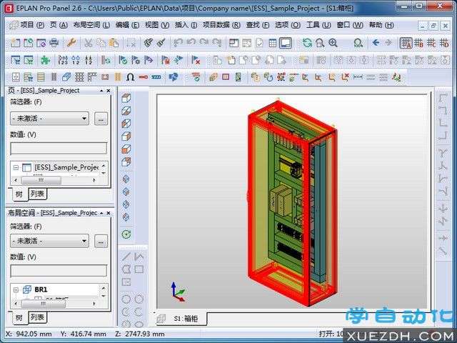Open the 布局空间 (L) menu
The image size is (457, 343).
91,25
